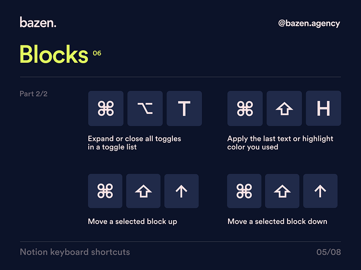Click the H key tile
This screenshot has height=270, width=361.
point(323,109)
